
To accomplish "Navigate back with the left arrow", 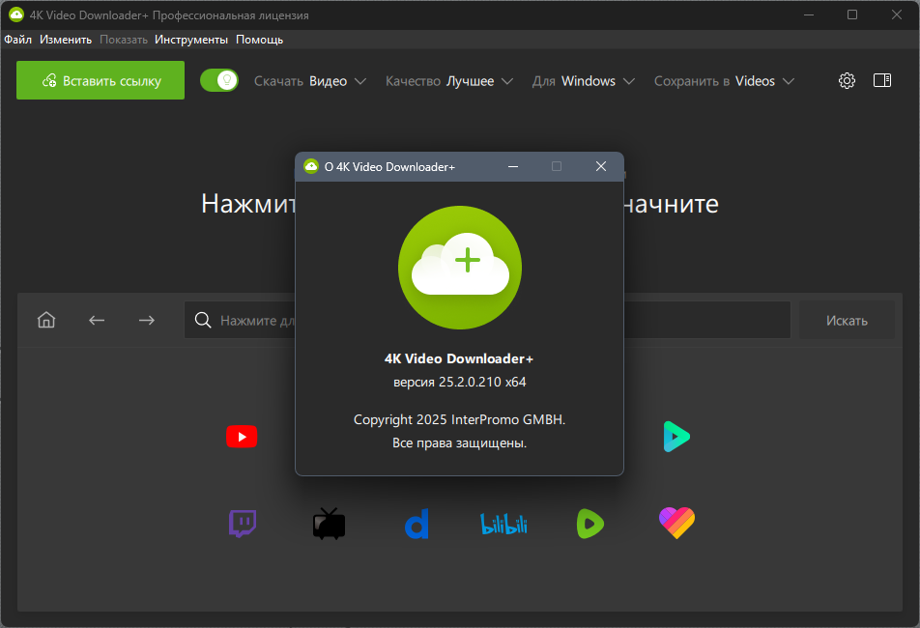I will pyautogui.click(x=97, y=320).
